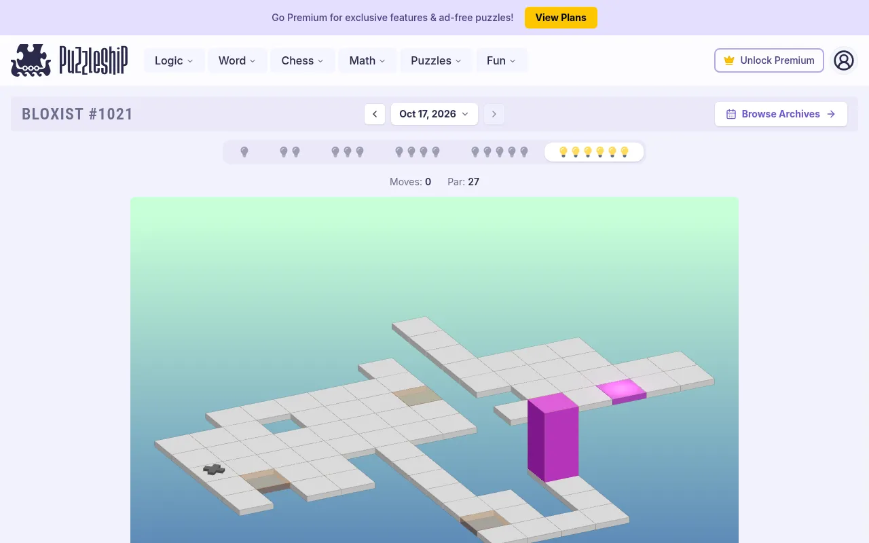Click the magenta block in the puzzle
The width and height of the screenshot is (869, 543).
(553, 438)
